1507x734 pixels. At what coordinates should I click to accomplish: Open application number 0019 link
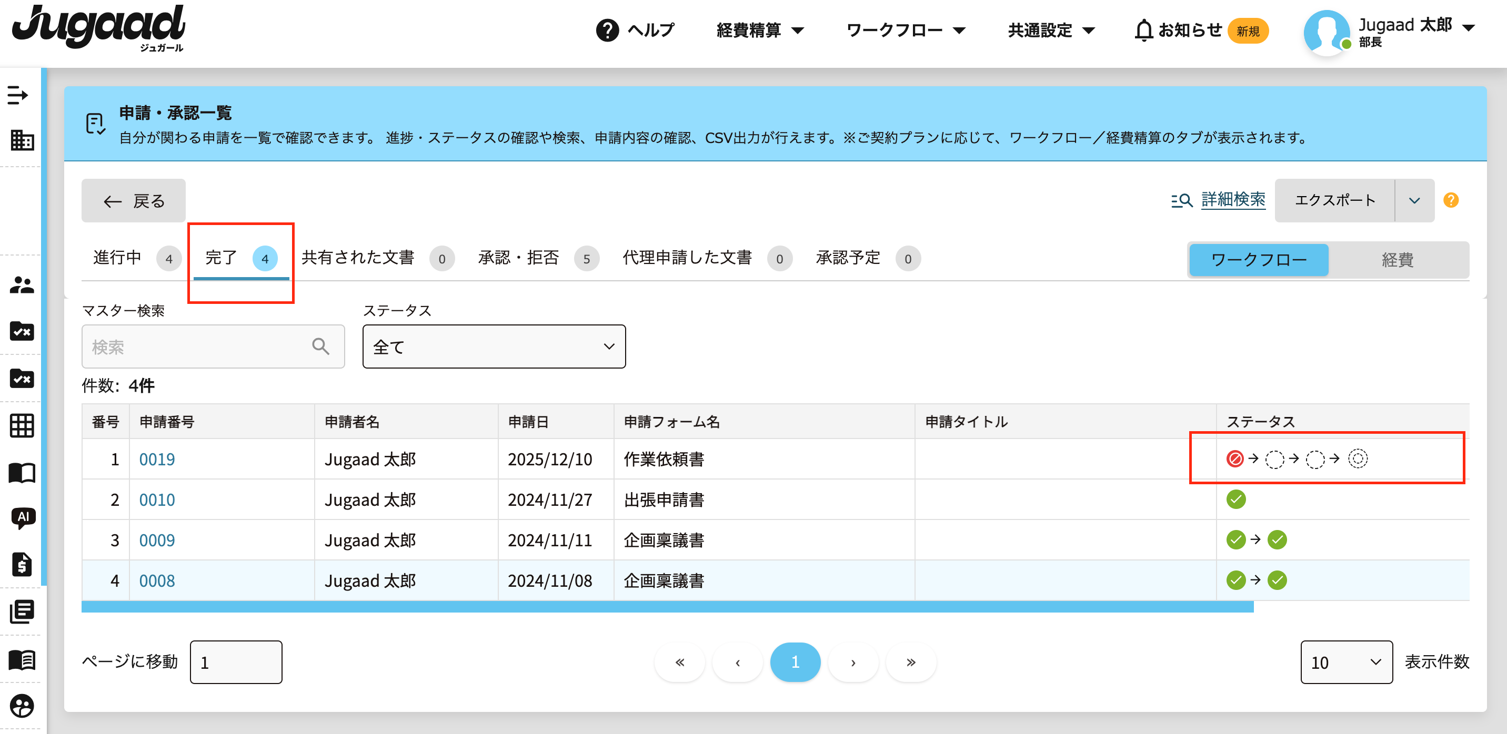[157, 460]
